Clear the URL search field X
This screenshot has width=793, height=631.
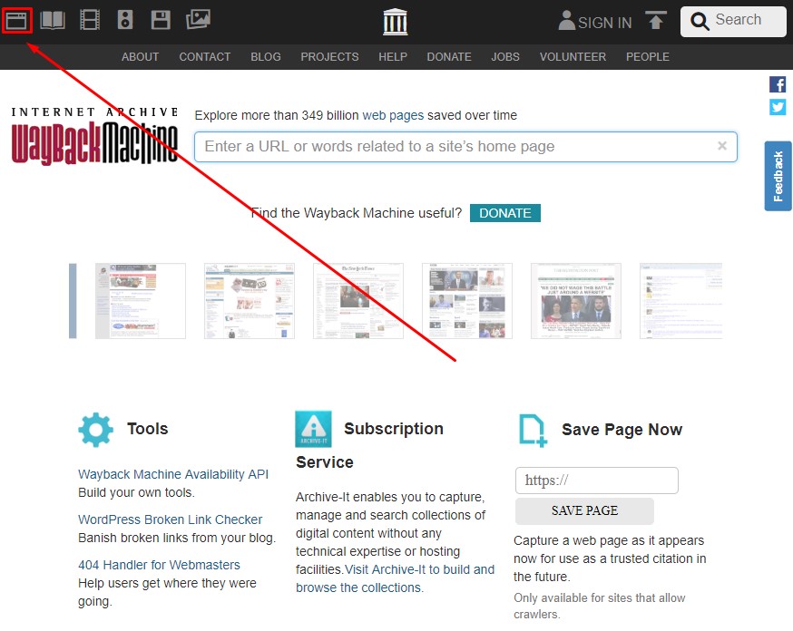click(x=721, y=146)
